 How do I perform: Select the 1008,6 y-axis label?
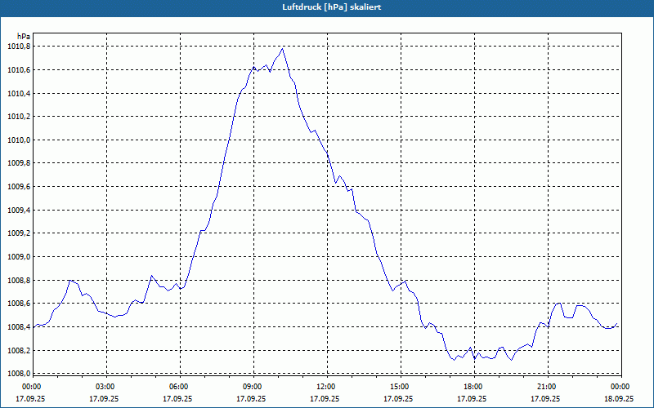tap(19, 304)
